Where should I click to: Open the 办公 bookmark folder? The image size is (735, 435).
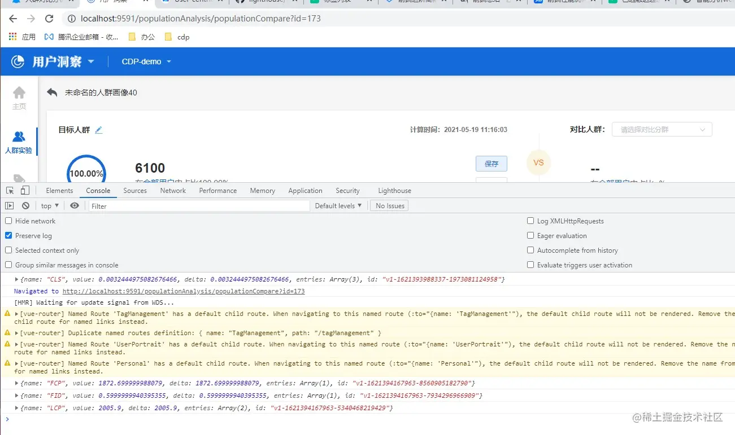click(x=142, y=37)
